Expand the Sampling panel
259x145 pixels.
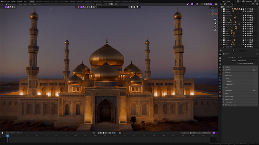[x=240, y=67]
